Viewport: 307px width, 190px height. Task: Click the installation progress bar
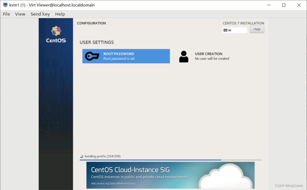[x=171, y=160]
